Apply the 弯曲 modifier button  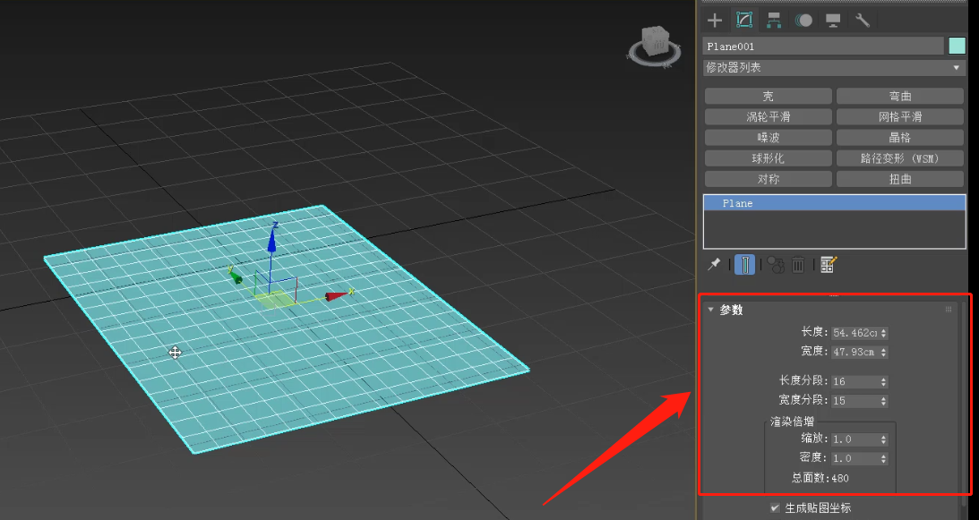click(899, 96)
